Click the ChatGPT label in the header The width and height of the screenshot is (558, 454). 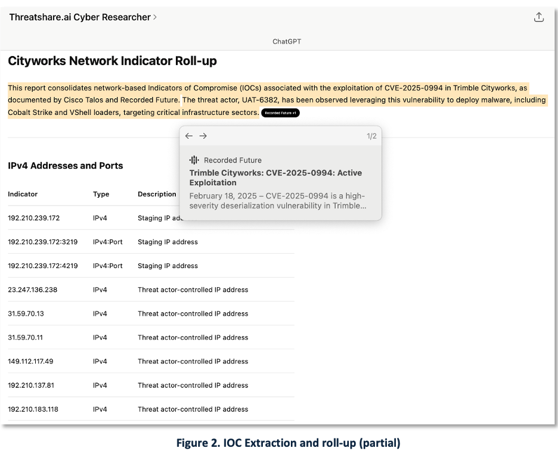pos(287,42)
